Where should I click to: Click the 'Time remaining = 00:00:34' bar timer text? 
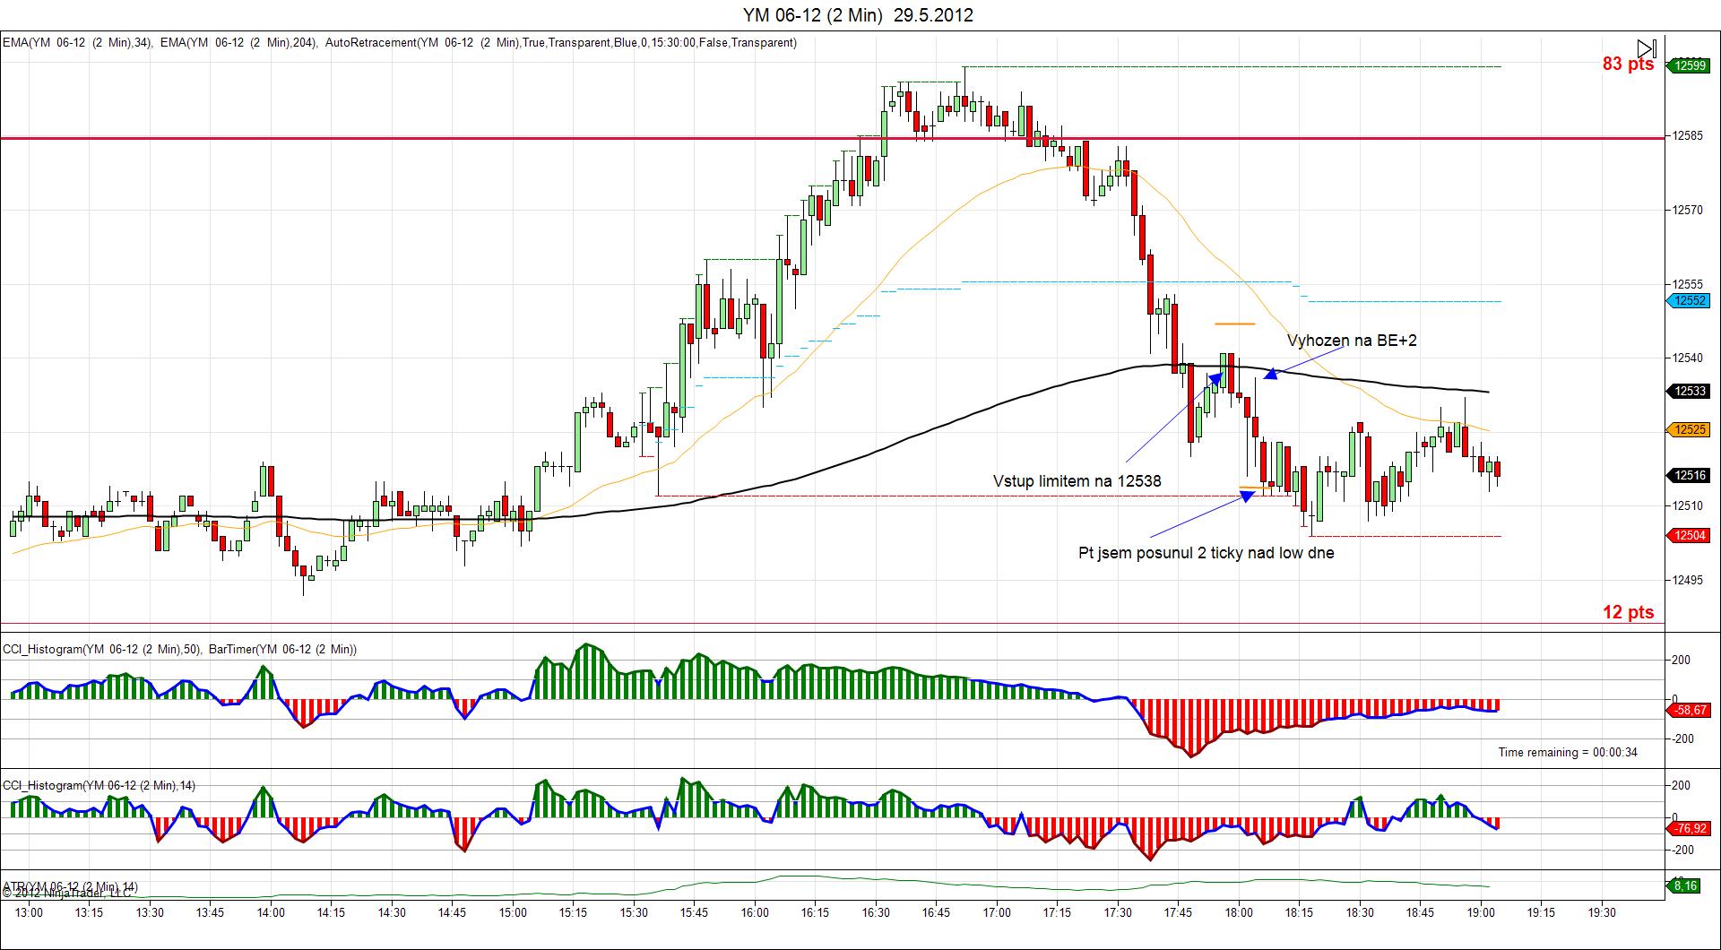point(1568,752)
